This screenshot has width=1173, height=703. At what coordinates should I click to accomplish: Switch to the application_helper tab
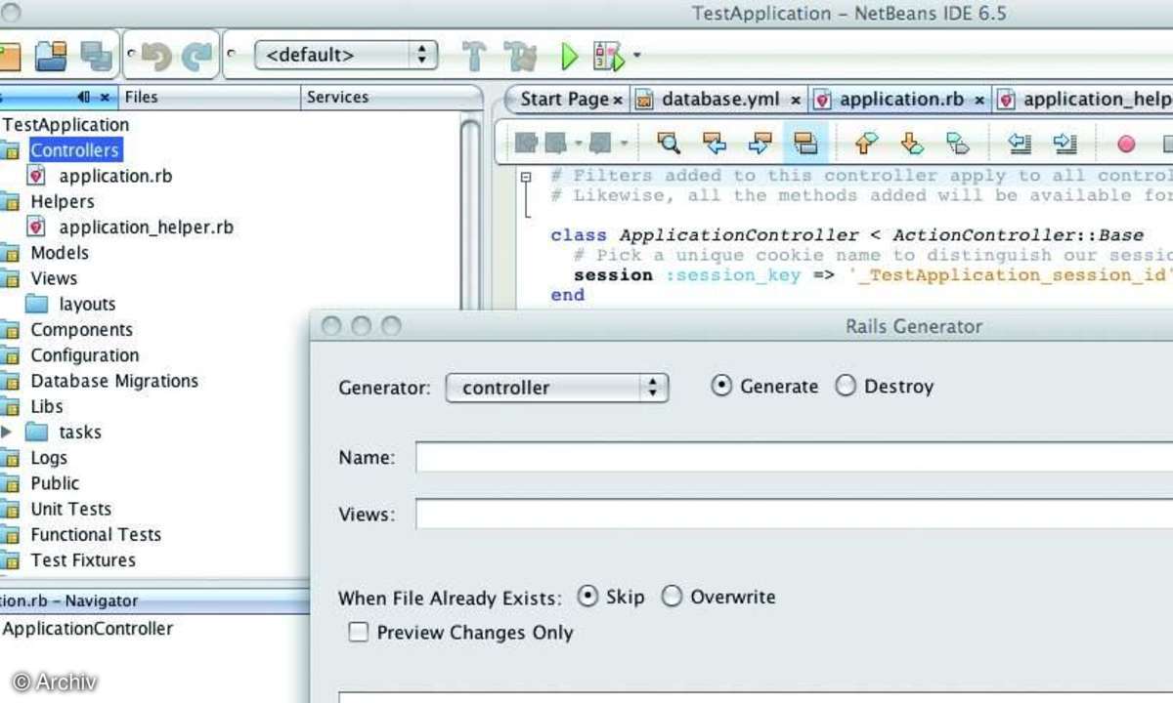[1085, 99]
